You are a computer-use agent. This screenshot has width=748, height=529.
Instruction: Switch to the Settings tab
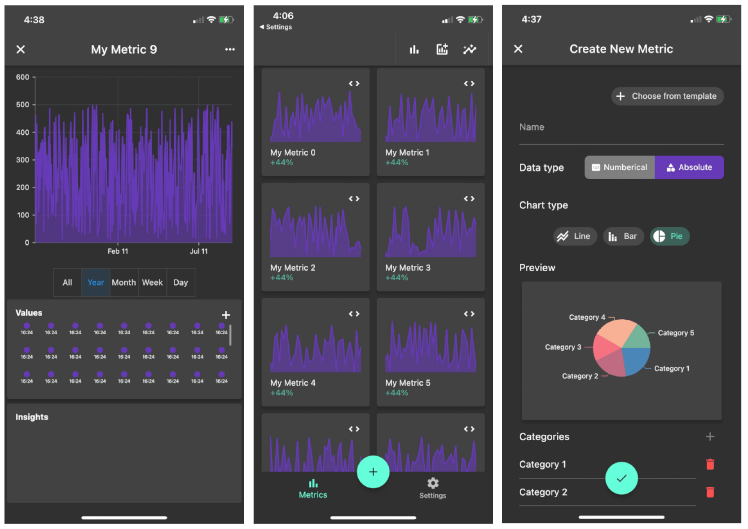pyautogui.click(x=432, y=488)
